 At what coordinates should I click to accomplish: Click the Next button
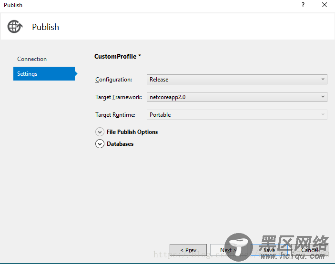(228, 250)
